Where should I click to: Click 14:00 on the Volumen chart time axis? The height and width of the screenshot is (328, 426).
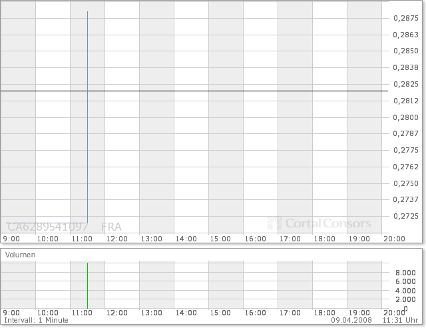click(x=186, y=313)
